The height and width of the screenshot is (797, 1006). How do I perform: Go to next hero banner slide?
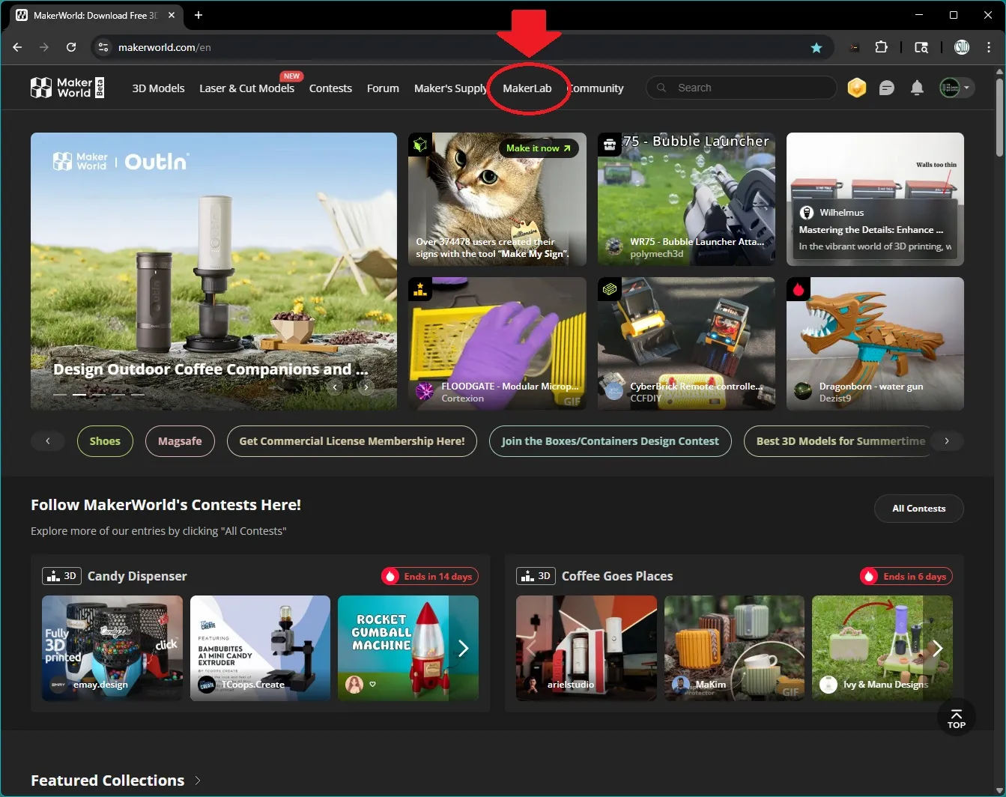pyautogui.click(x=366, y=387)
